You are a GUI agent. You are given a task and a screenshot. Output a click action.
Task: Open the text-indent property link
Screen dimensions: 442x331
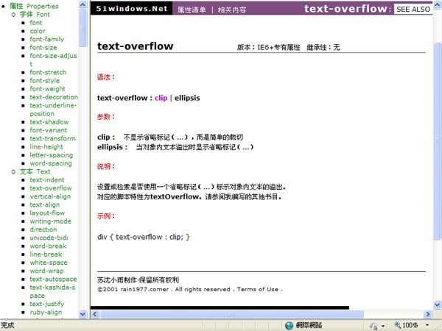[x=47, y=180]
